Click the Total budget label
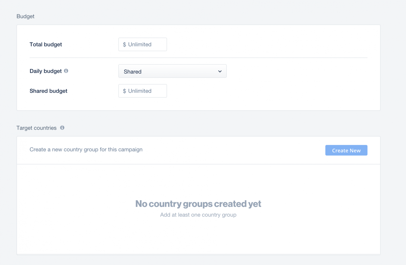The width and height of the screenshot is (406, 265). click(46, 44)
